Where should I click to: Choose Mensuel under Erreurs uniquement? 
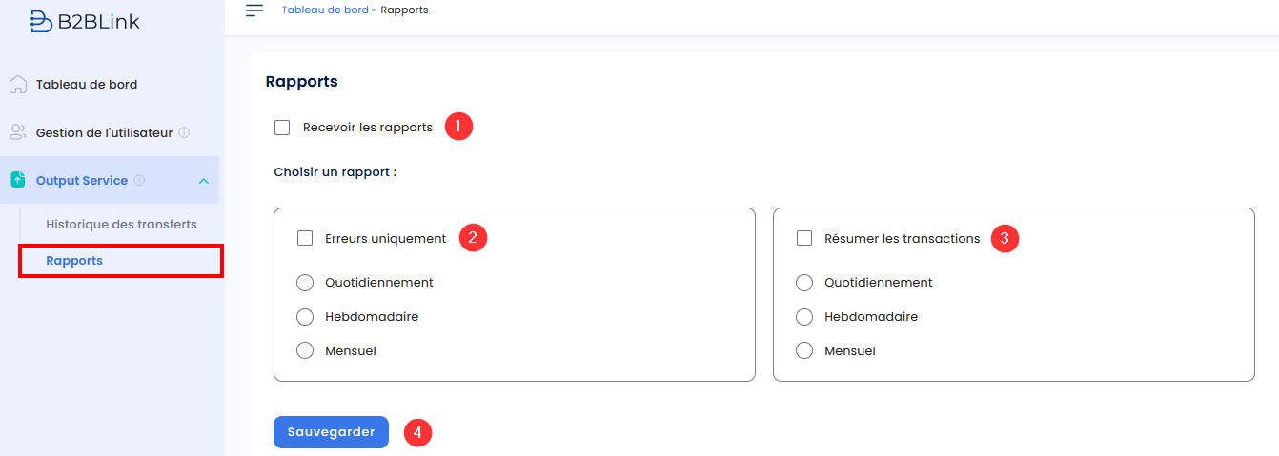(305, 351)
